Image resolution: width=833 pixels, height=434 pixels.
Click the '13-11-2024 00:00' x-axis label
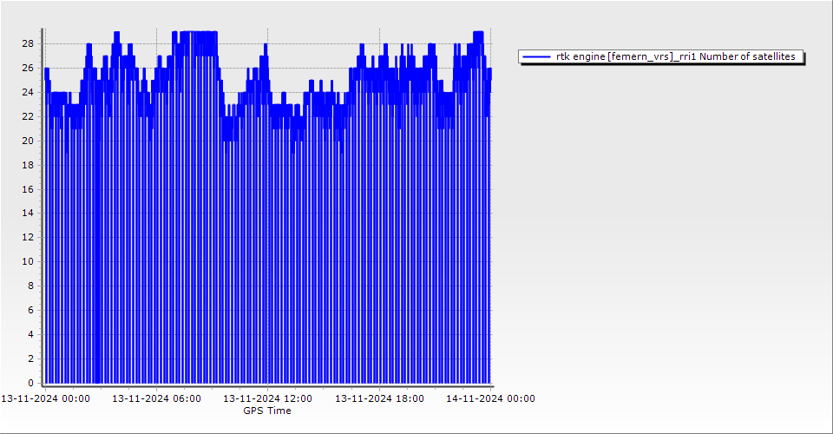pyautogui.click(x=45, y=399)
